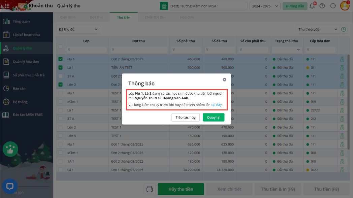Open Lập kế hoạch thu in sidebar

(x=26, y=35)
